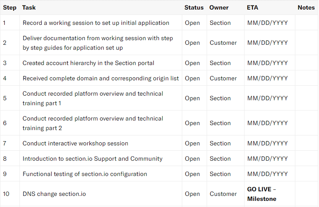Select 'training part 1' task cell
The image size is (319, 207).
tap(101, 98)
